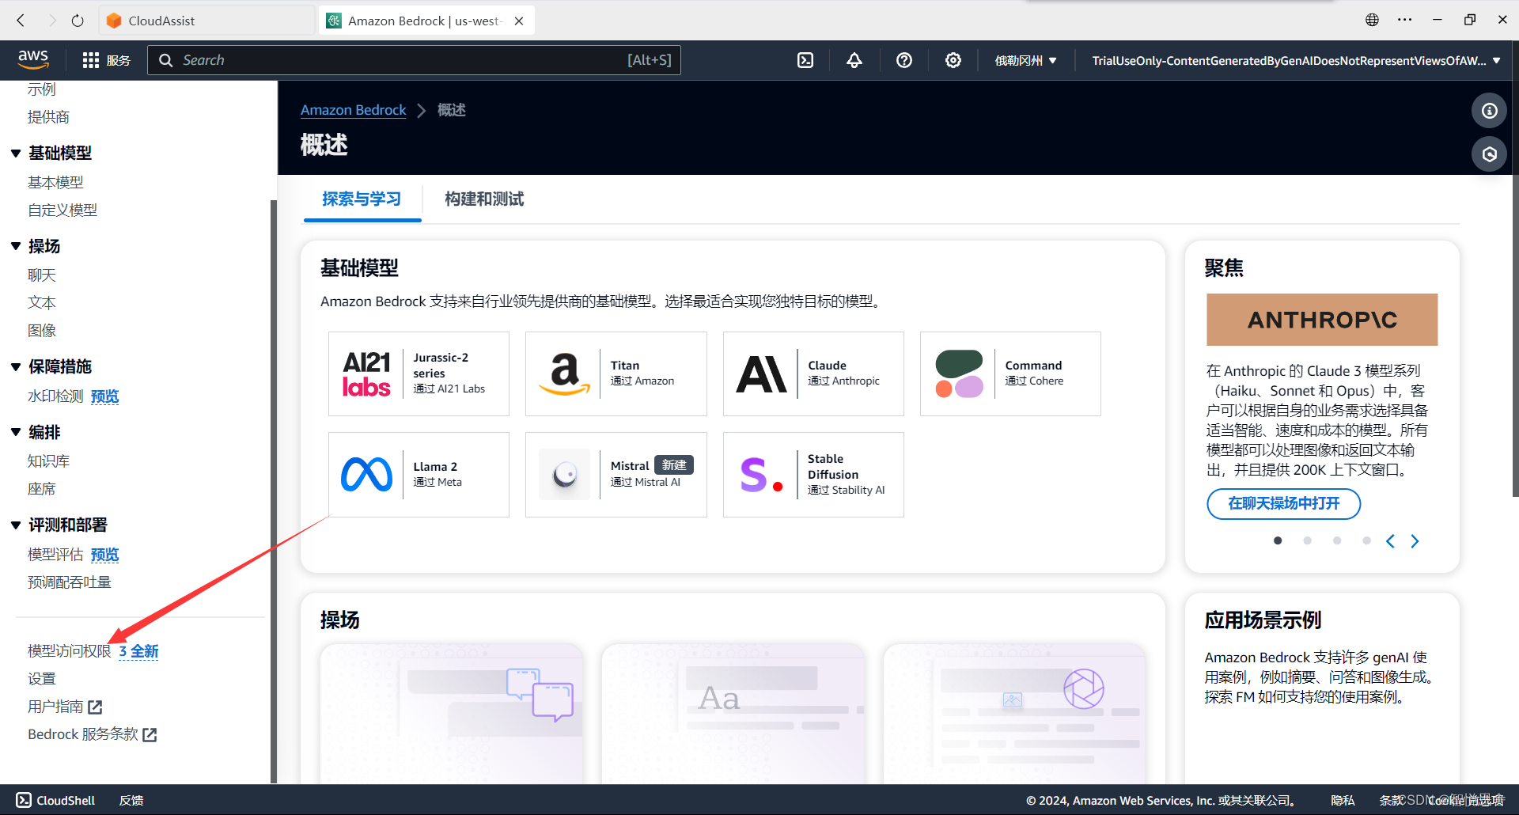Open the browser three-dots menu

point(1404,20)
